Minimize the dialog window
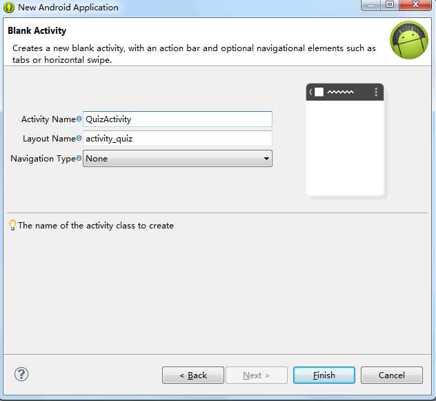 coord(370,5)
